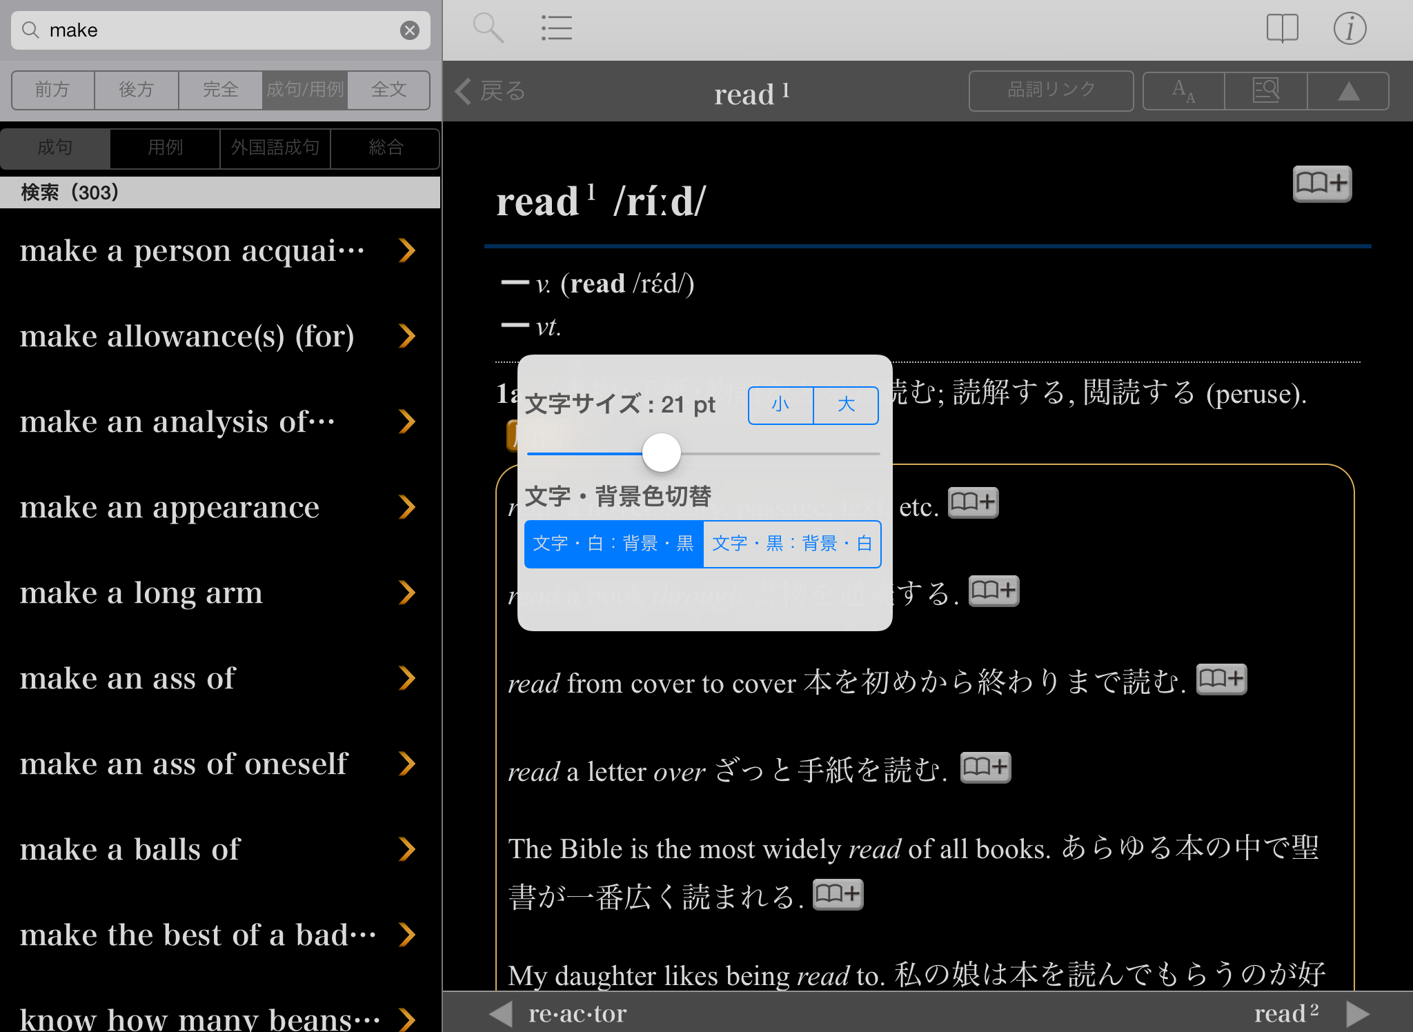Click the font size slider handle

pos(661,453)
